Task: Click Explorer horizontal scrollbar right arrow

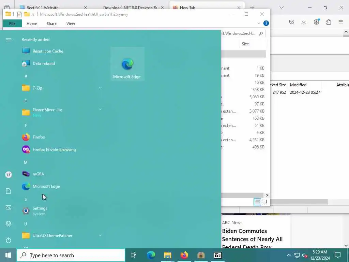Action: coord(267,195)
